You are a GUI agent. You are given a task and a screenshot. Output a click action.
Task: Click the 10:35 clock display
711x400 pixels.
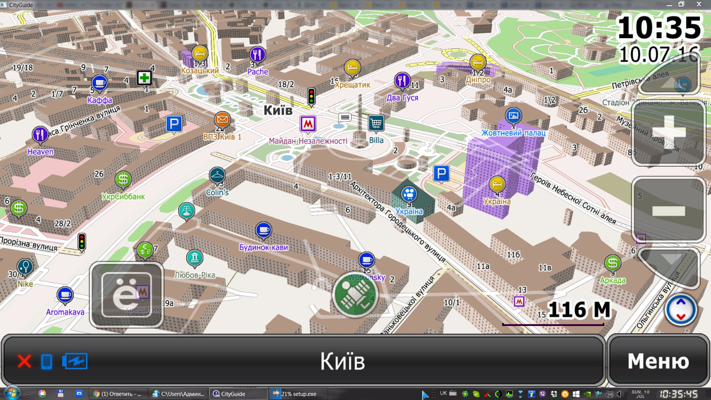(659, 28)
